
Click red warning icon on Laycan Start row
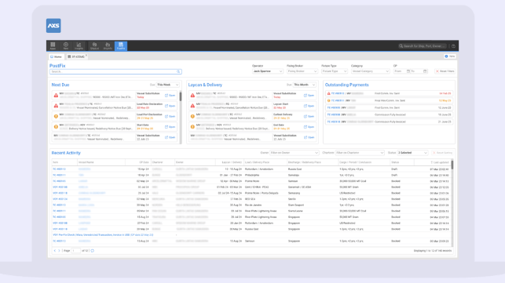coord(192,106)
